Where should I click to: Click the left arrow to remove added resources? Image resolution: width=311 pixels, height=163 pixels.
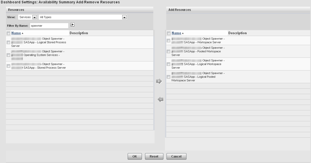[160, 99]
